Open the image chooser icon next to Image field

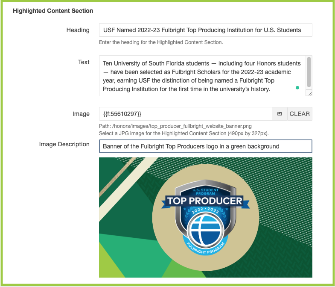[x=280, y=114]
